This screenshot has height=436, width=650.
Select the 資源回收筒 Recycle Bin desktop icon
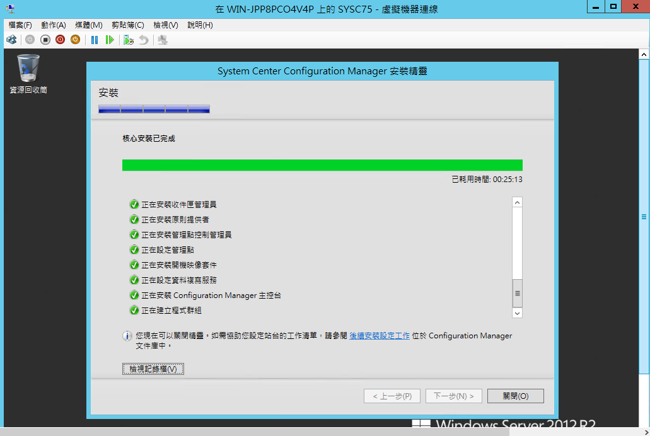(x=28, y=74)
